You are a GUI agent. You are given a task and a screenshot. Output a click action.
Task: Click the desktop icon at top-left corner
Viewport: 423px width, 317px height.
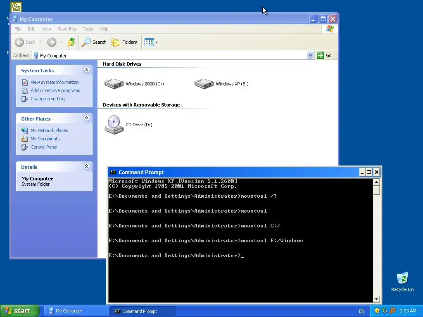16,7
